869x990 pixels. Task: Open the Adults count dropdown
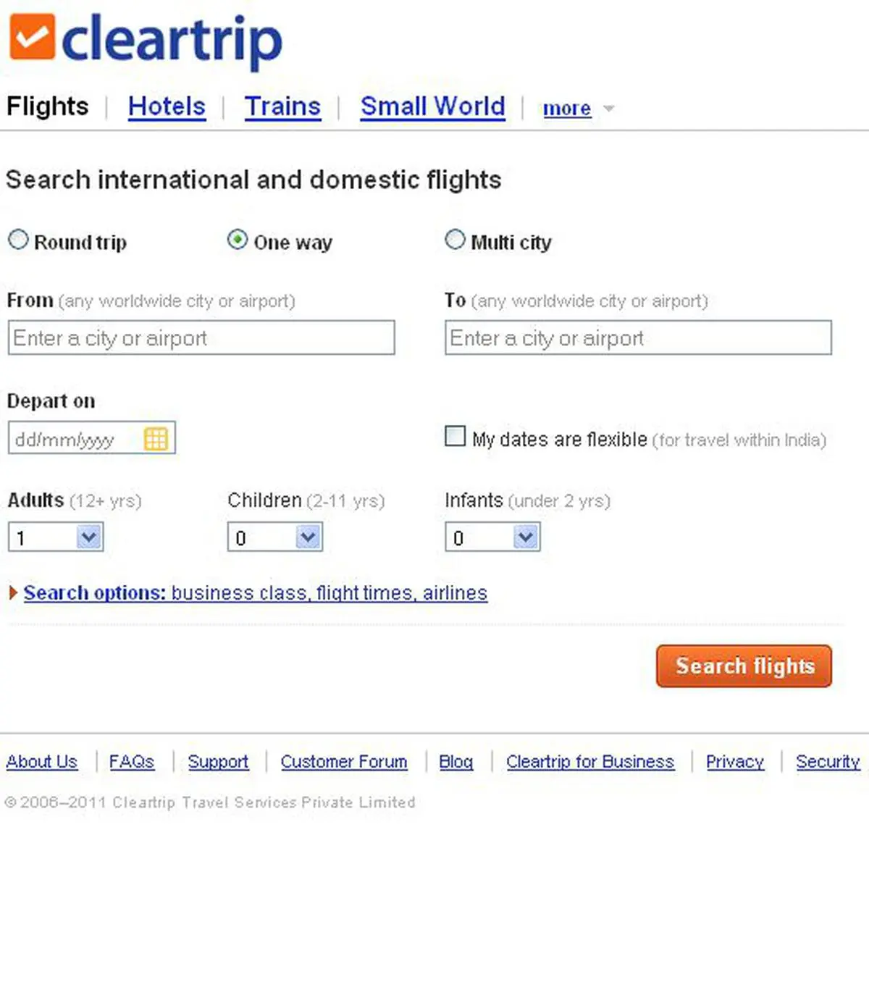pyautogui.click(x=56, y=537)
